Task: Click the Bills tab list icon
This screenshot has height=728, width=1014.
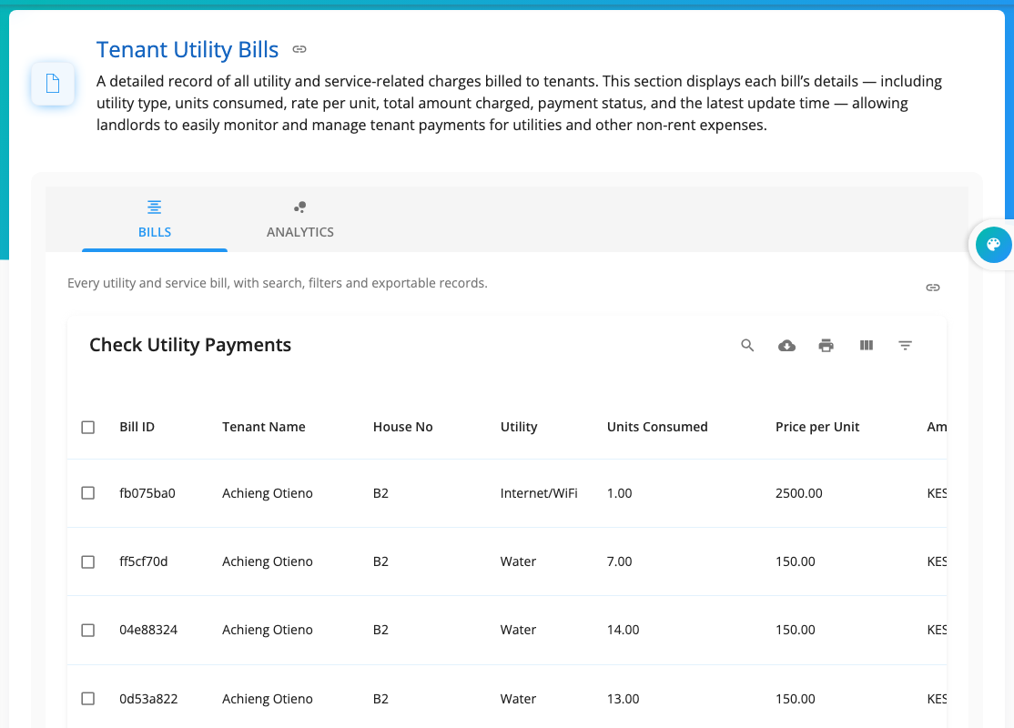Action: tap(154, 207)
